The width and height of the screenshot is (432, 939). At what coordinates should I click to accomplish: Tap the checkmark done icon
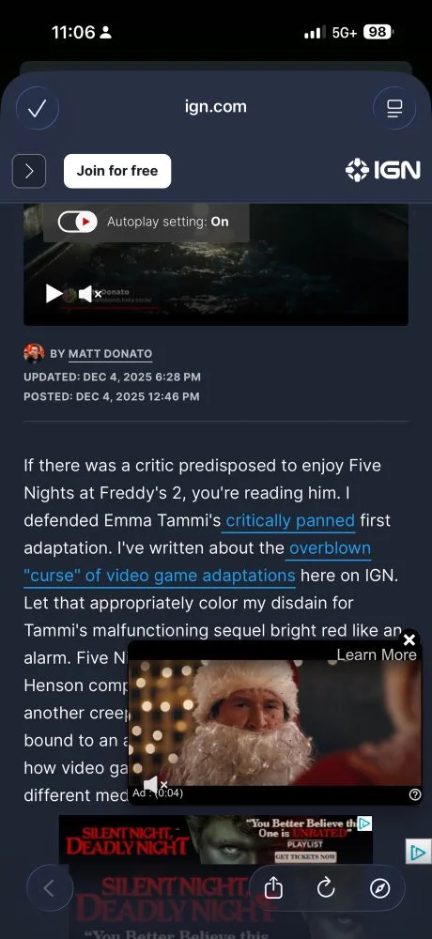coord(38,108)
